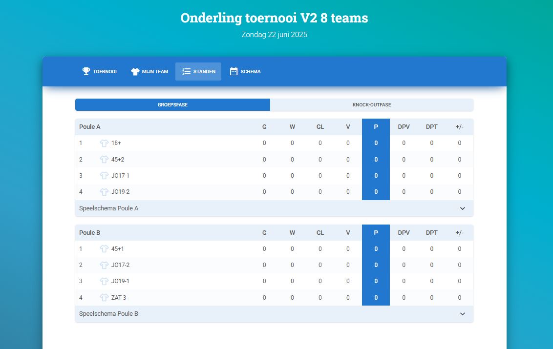Click the list icon for Standen
The image size is (553, 349).
(x=186, y=71)
